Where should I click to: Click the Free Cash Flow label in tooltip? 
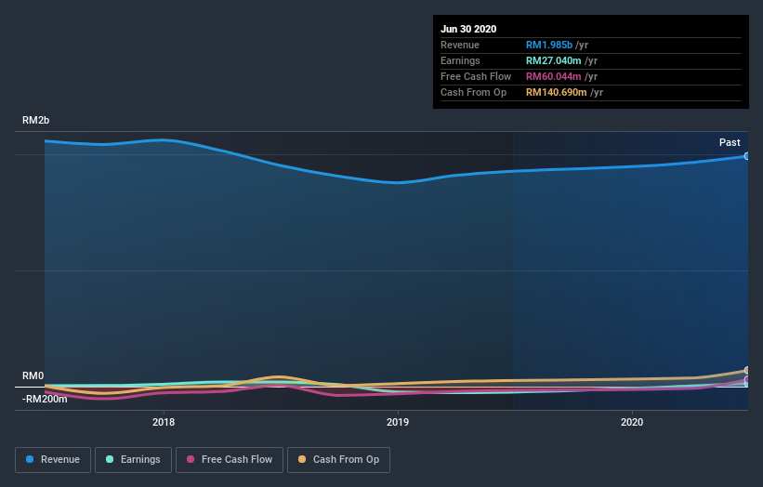[476, 76]
